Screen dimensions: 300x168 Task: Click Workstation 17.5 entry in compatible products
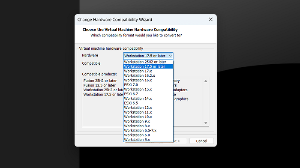pos(103,95)
